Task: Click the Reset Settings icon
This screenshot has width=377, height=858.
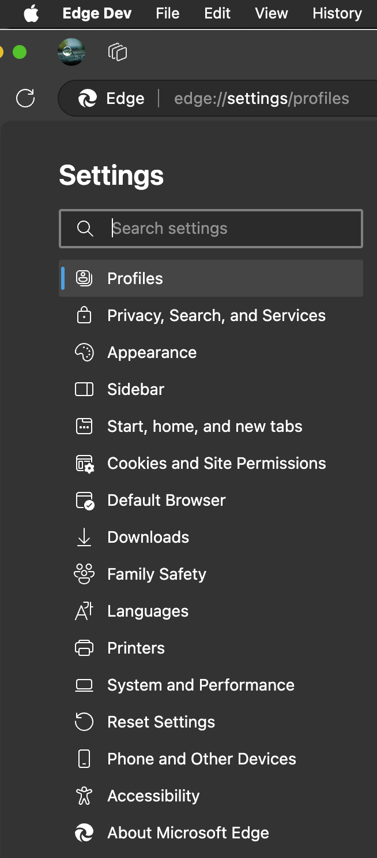Action: pyautogui.click(x=84, y=722)
